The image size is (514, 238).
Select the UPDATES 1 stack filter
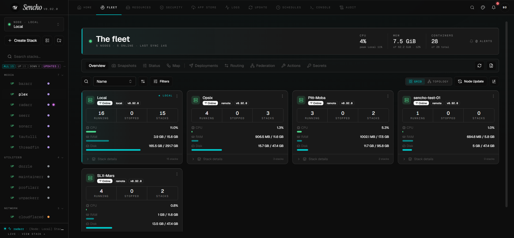click(x=51, y=66)
